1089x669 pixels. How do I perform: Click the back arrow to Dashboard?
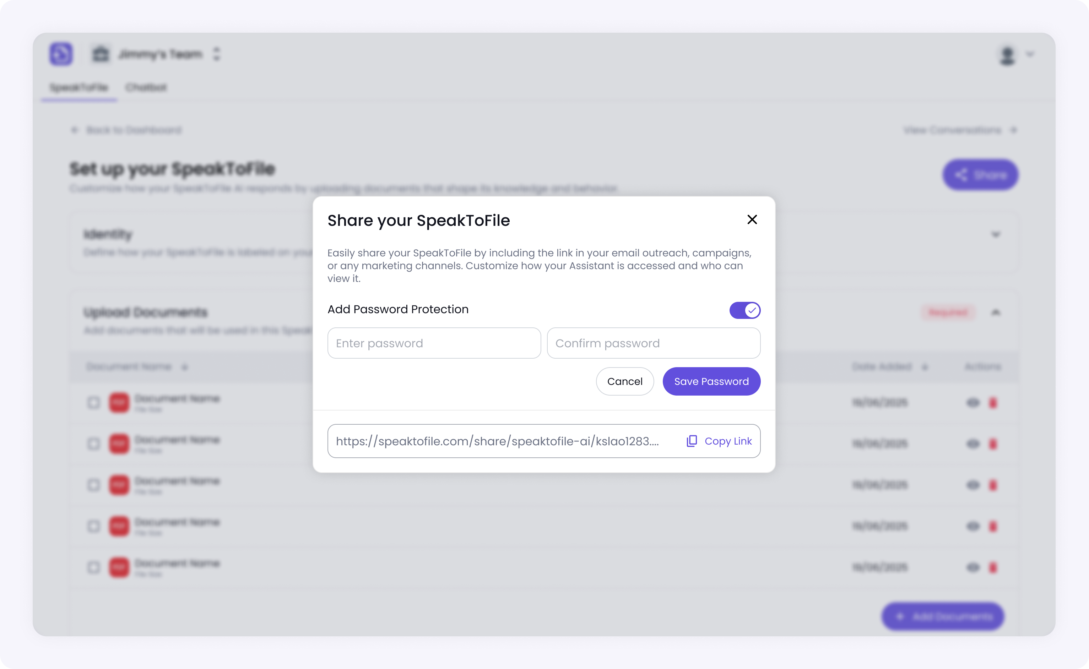click(x=74, y=130)
